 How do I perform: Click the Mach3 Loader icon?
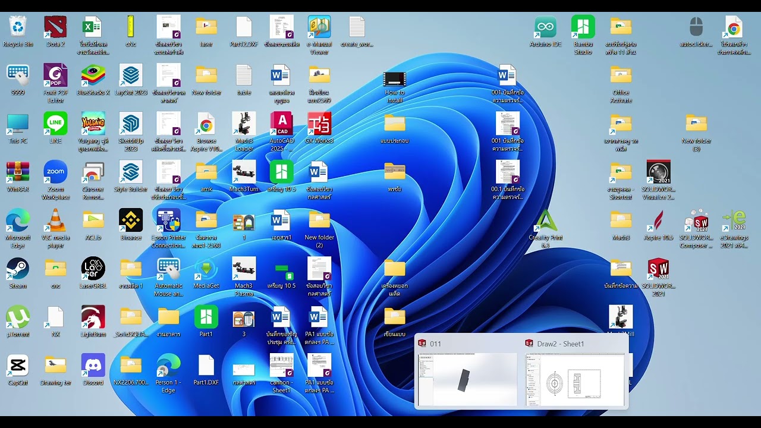coord(244,132)
